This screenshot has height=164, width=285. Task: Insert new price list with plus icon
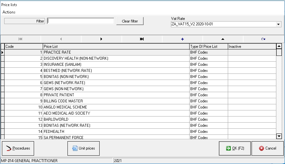(183, 39)
